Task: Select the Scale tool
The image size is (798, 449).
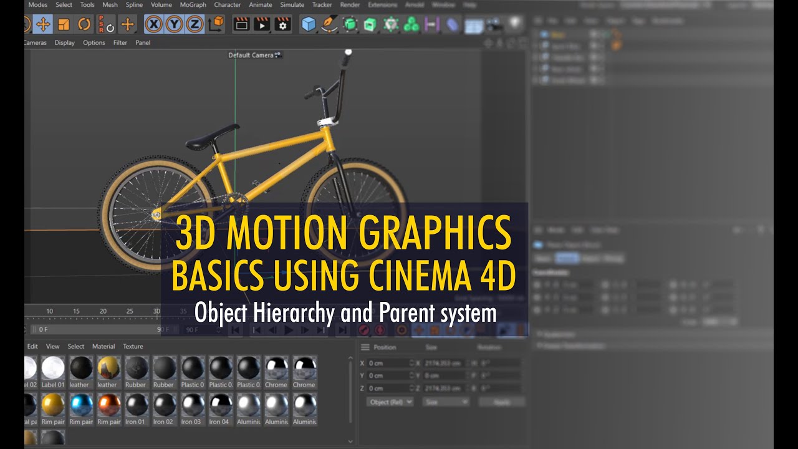Action: (64, 24)
